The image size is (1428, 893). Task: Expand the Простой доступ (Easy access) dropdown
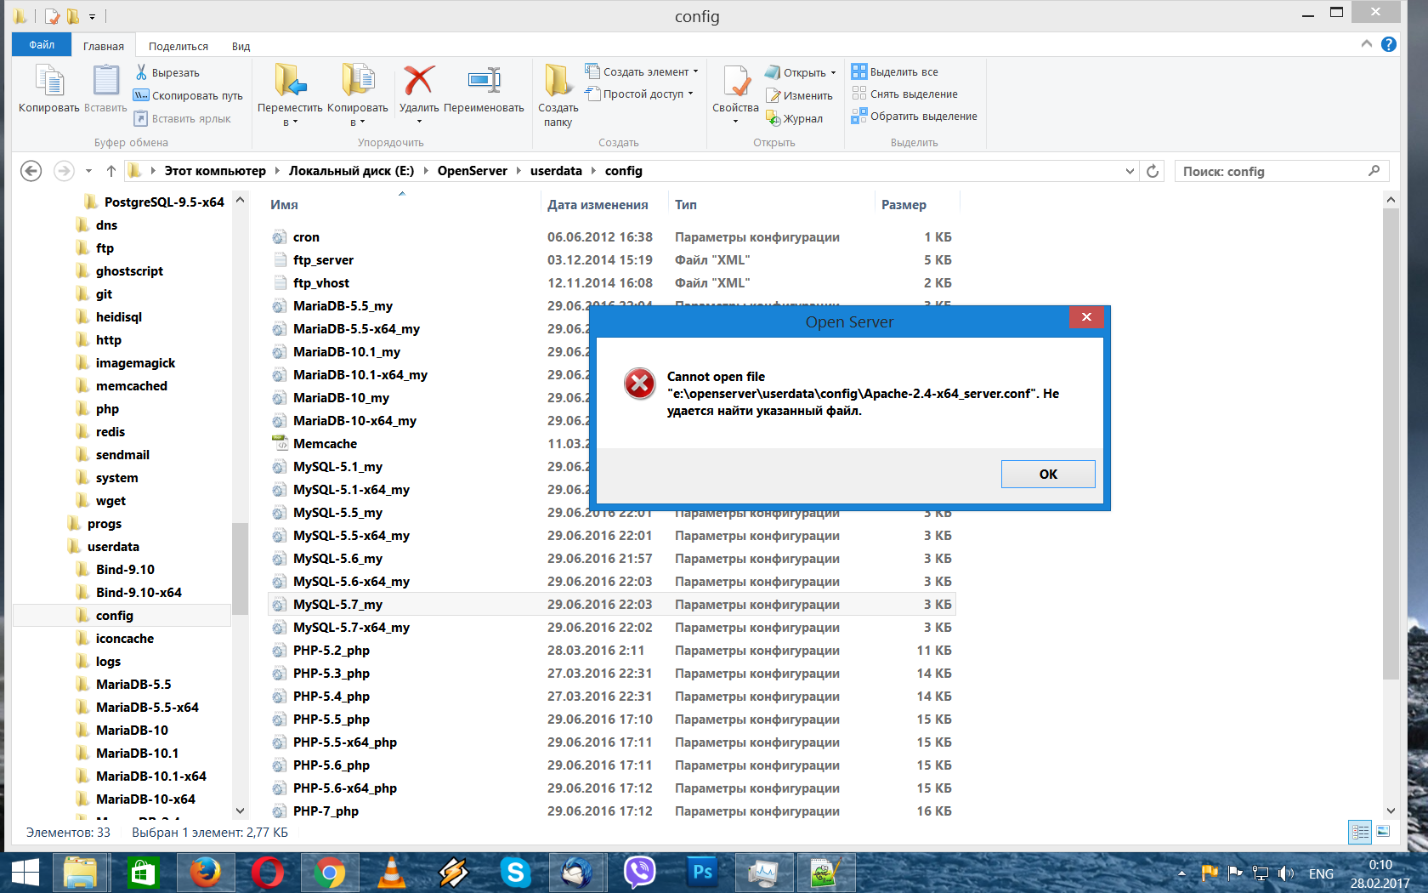tap(690, 94)
